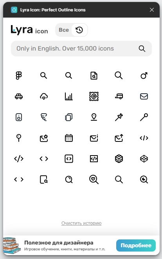Choose the envelope with upload arrow icon
162x259 pixels.
tap(119, 138)
